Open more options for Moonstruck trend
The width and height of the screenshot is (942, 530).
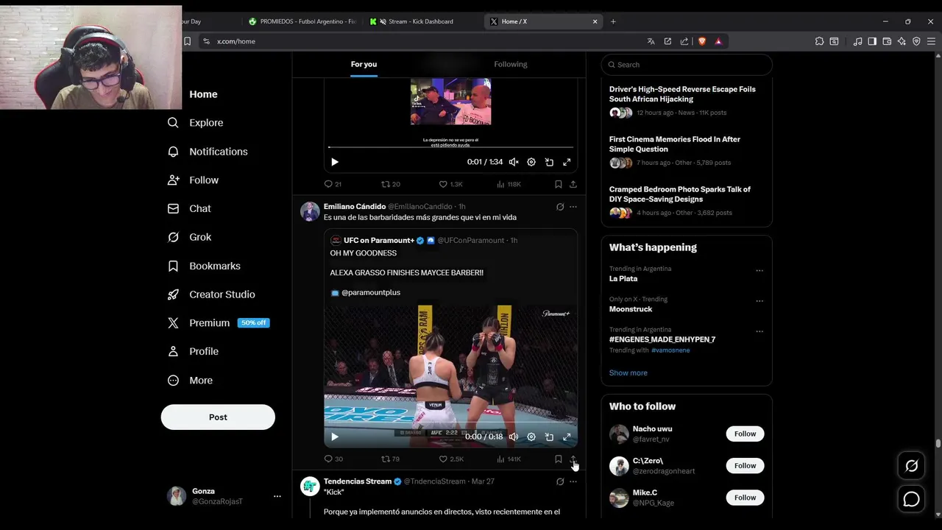759,301
